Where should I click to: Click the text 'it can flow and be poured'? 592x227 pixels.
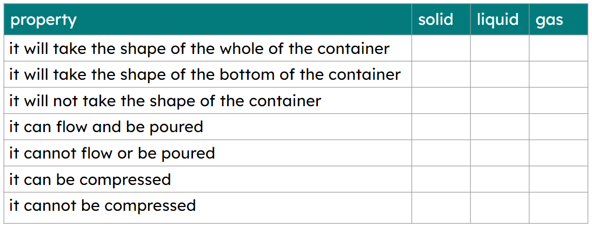point(106,127)
